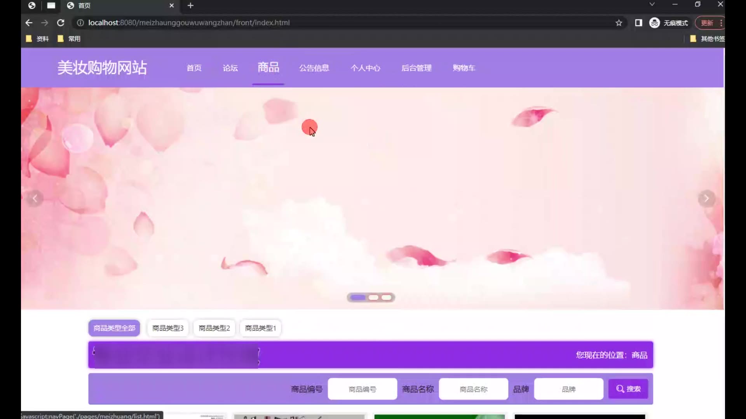Expand the tab search chevron dropdown
The height and width of the screenshot is (419, 746).
tap(652, 4)
